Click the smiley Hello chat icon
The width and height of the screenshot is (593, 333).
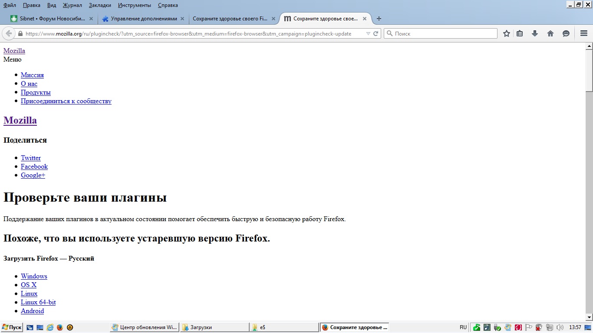tap(566, 33)
